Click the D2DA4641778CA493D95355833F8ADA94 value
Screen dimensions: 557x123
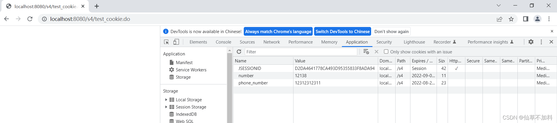point(335,68)
